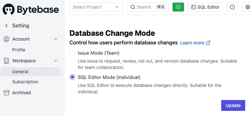250x116 pixels.
Task: Click the Workspace building icon
Action: [6, 61]
